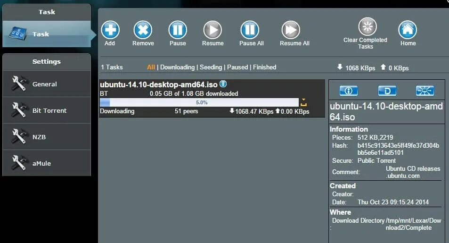Click the 1068.47 KBps task download speed
The image size is (449, 243).
pos(254,111)
